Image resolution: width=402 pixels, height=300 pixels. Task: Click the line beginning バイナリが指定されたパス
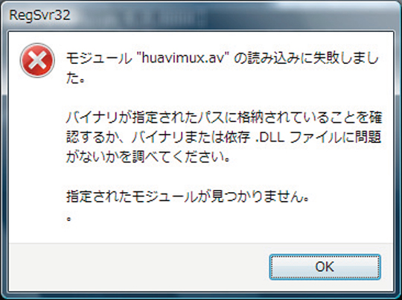tap(224, 117)
